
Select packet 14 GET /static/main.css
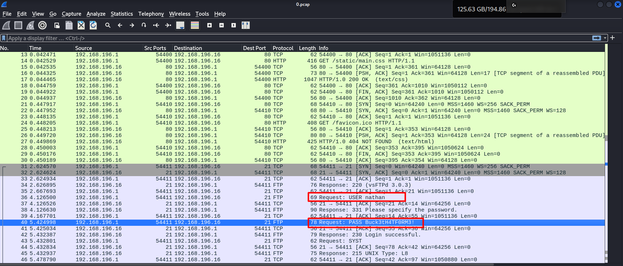302,61
